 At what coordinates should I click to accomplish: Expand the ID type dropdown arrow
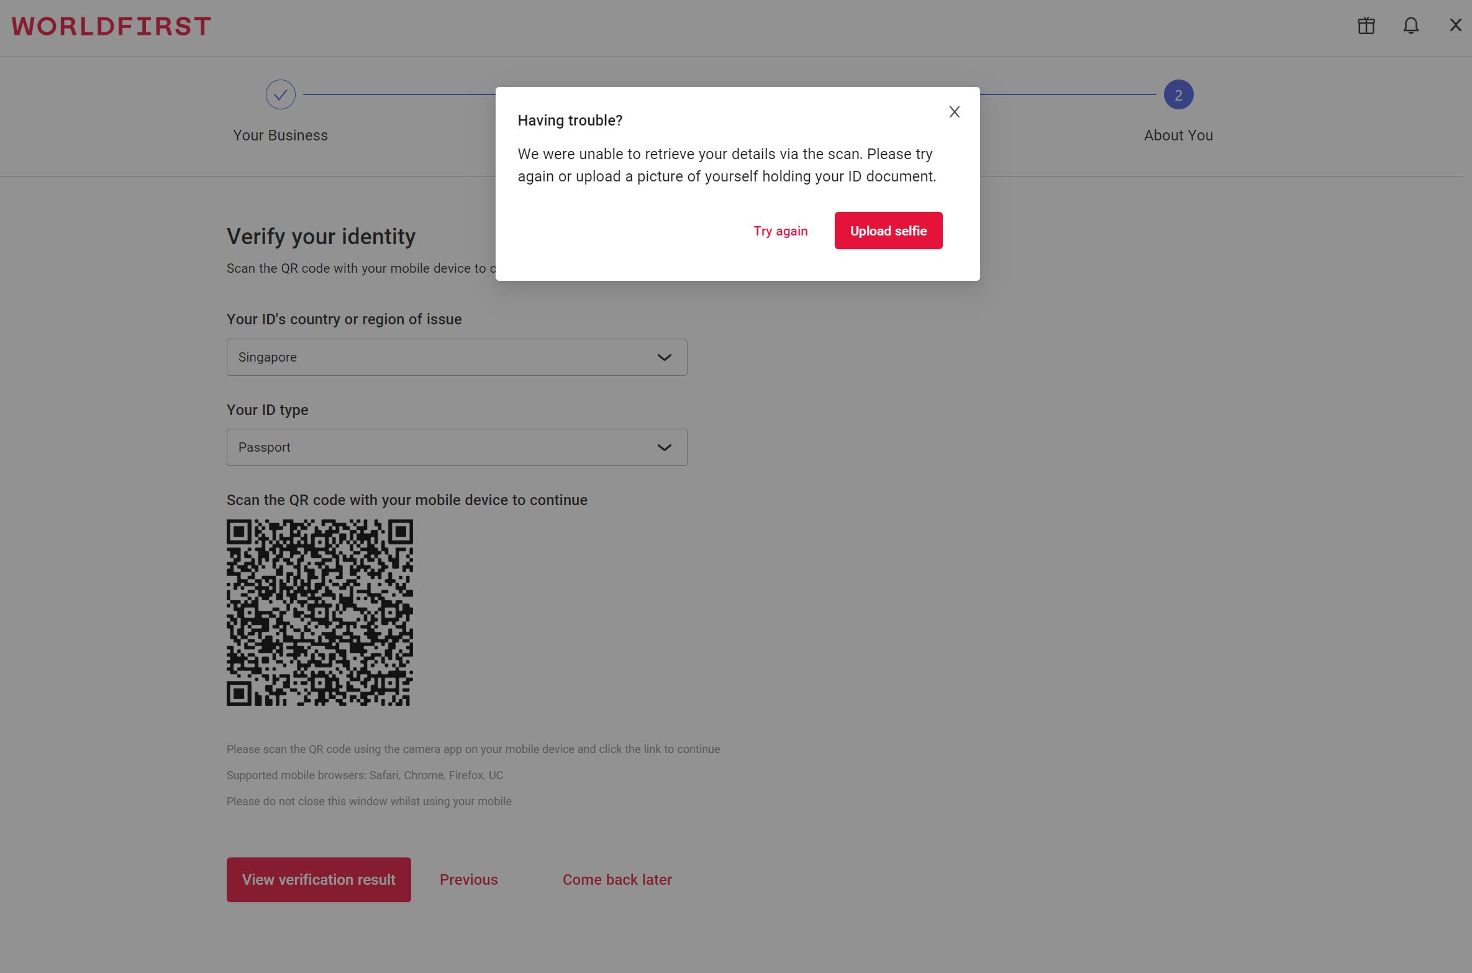664,447
